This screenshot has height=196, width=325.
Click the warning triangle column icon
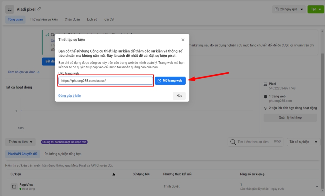coord(114,174)
